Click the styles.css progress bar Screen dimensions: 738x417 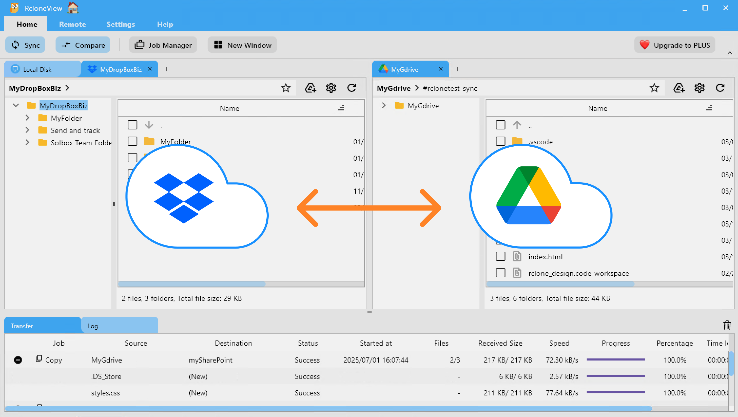pos(616,393)
